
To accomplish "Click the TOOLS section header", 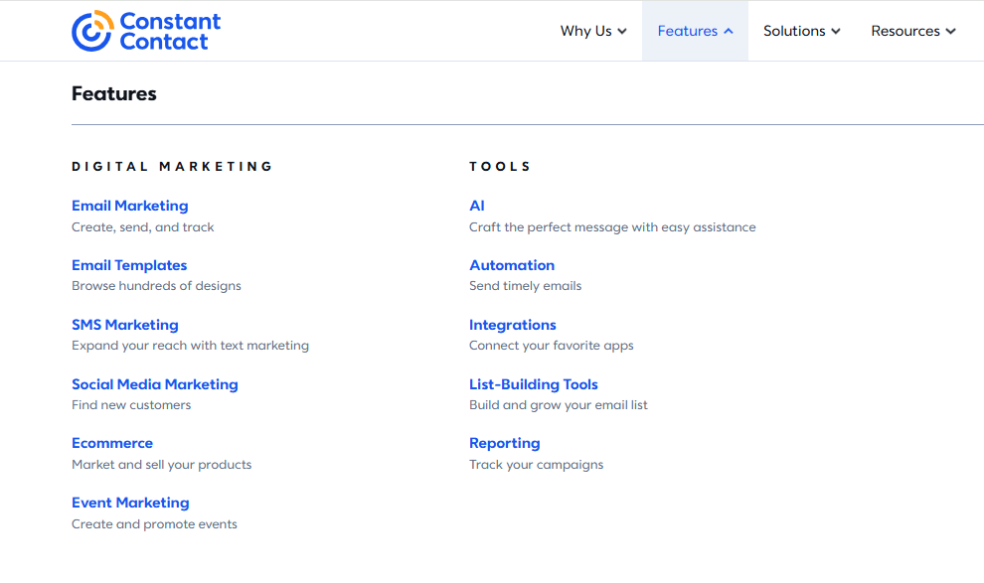I will tap(500, 166).
